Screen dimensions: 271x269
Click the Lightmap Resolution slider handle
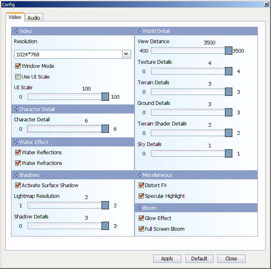(105, 205)
